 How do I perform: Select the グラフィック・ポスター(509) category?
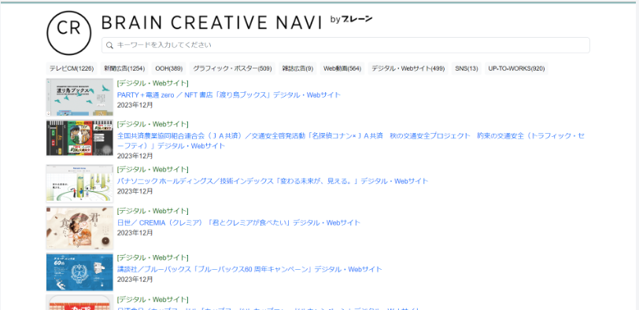232,68
